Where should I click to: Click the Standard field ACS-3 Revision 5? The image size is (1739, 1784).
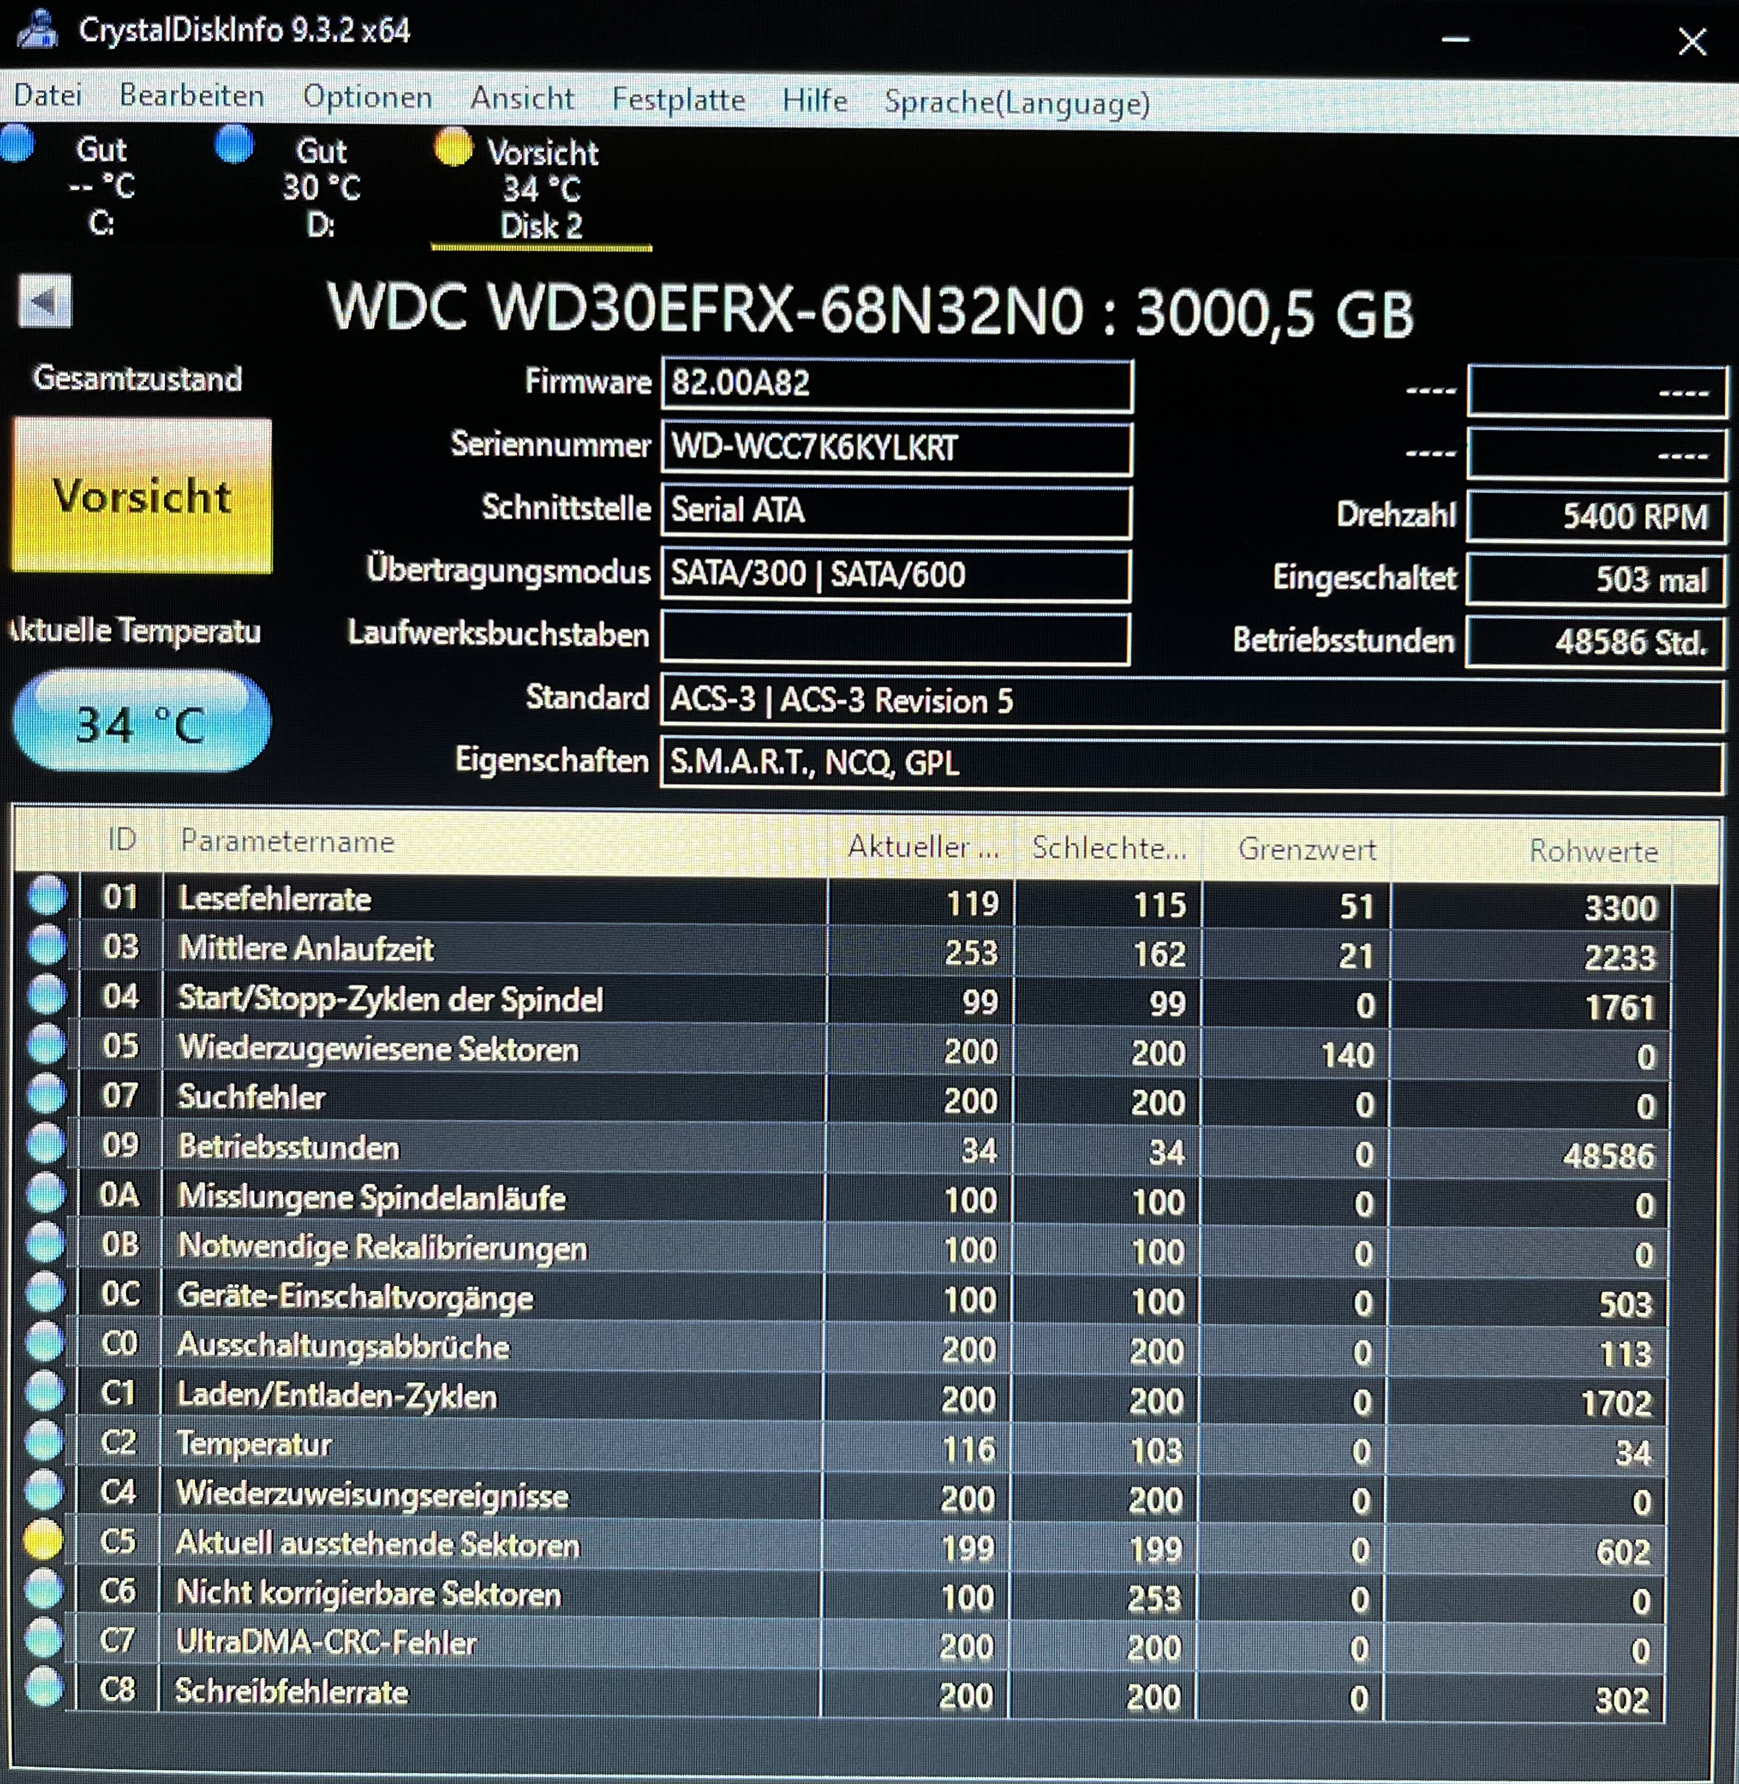pyautogui.click(x=1192, y=702)
